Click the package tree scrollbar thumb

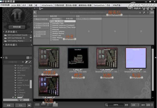pyautogui.click(x=31, y=84)
